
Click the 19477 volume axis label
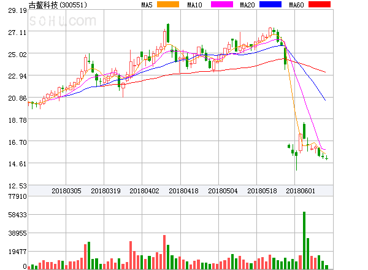[x=17, y=252]
